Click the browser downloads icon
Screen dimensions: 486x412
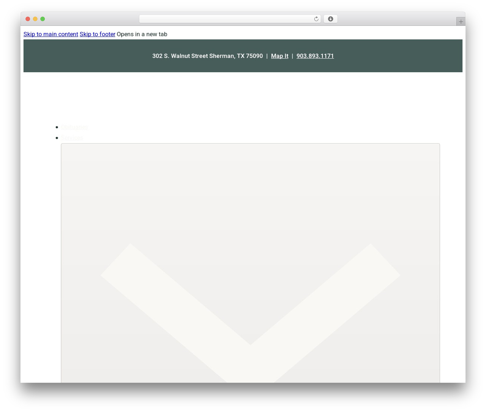click(x=330, y=19)
